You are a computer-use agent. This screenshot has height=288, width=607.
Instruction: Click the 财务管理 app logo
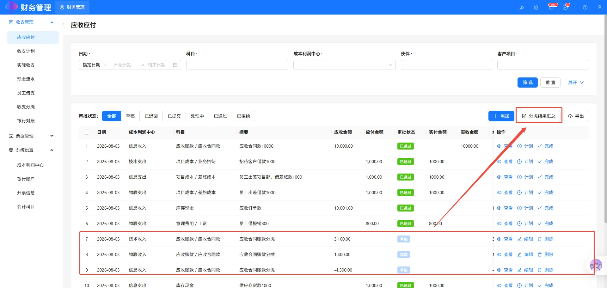point(11,7)
